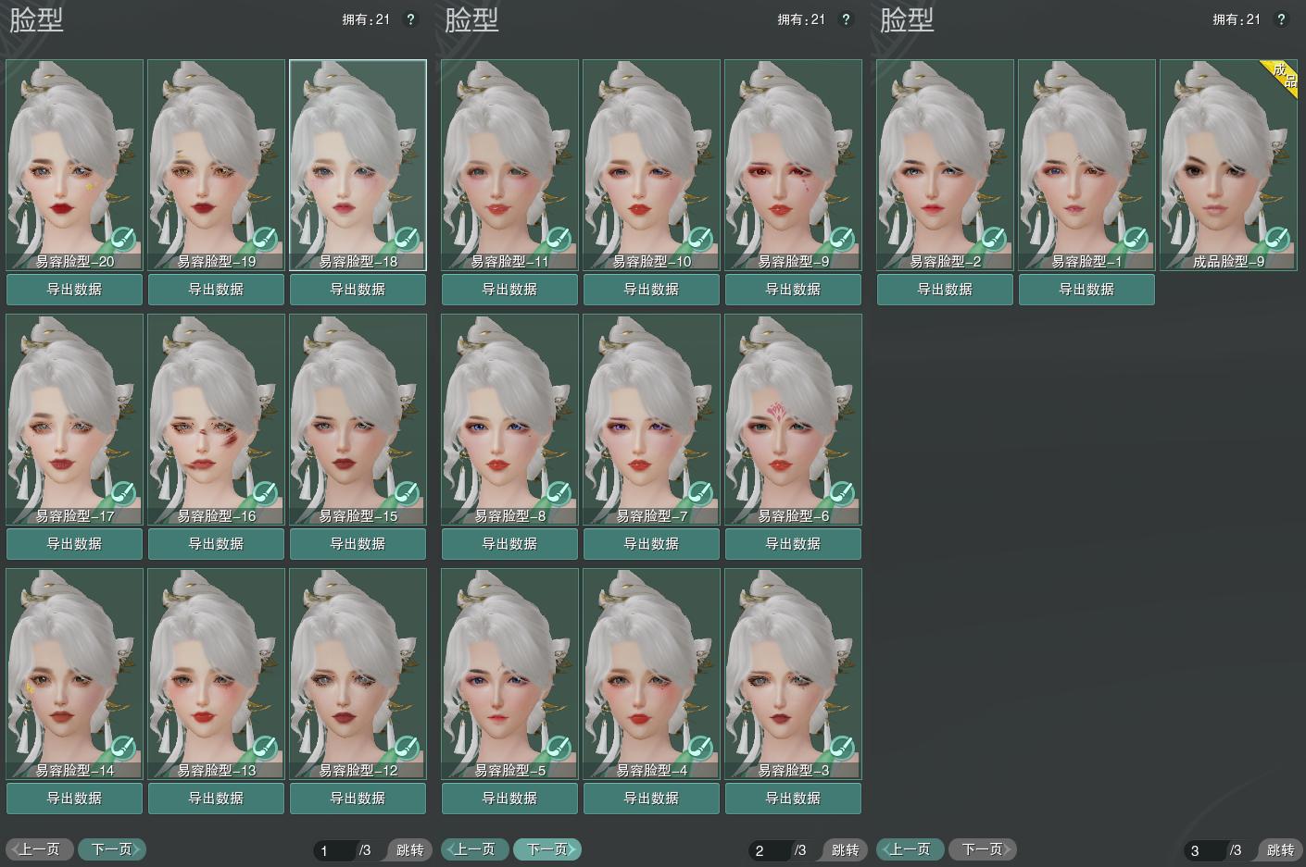Viewport: 1306px width, 867px height.
Task: Click the brush icon on 易容脸型-16
Action: (265, 494)
